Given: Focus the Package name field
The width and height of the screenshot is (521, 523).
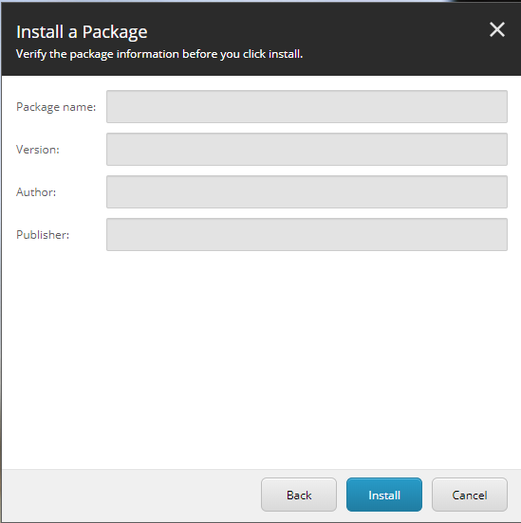Looking at the screenshot, I should (x=307, y=107).
